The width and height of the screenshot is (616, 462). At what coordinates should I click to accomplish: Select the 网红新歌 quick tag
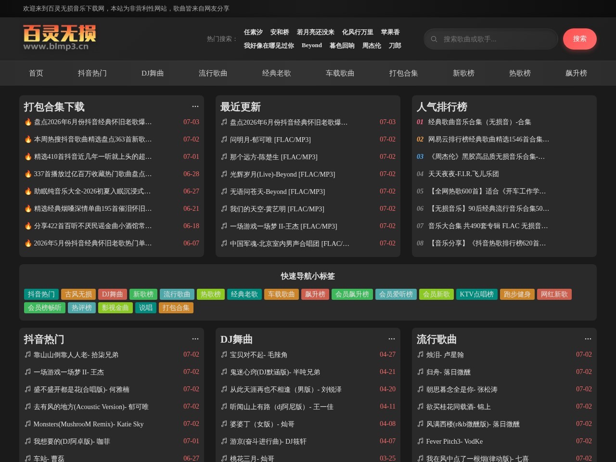point(554,294)
